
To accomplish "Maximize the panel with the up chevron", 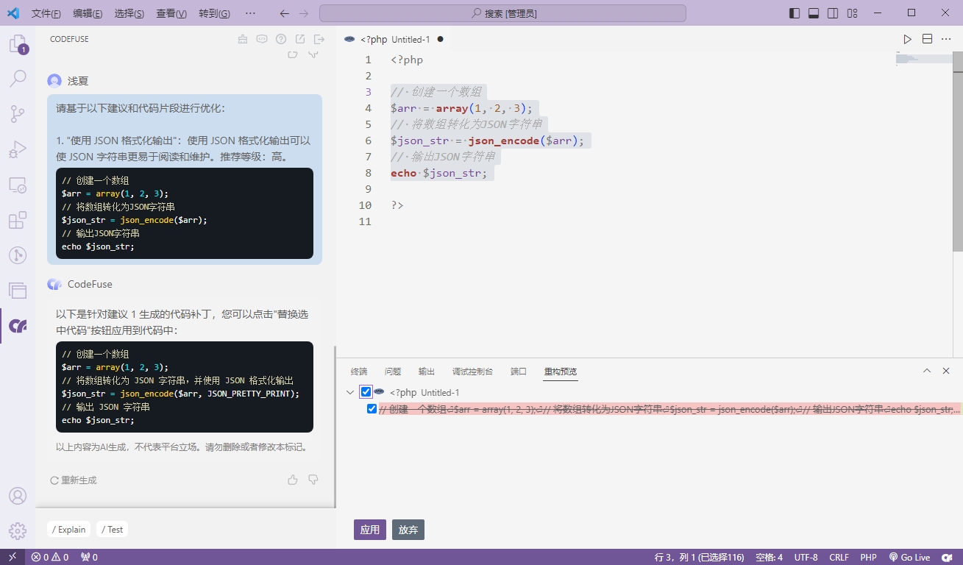I will click(x=927, y=371).
